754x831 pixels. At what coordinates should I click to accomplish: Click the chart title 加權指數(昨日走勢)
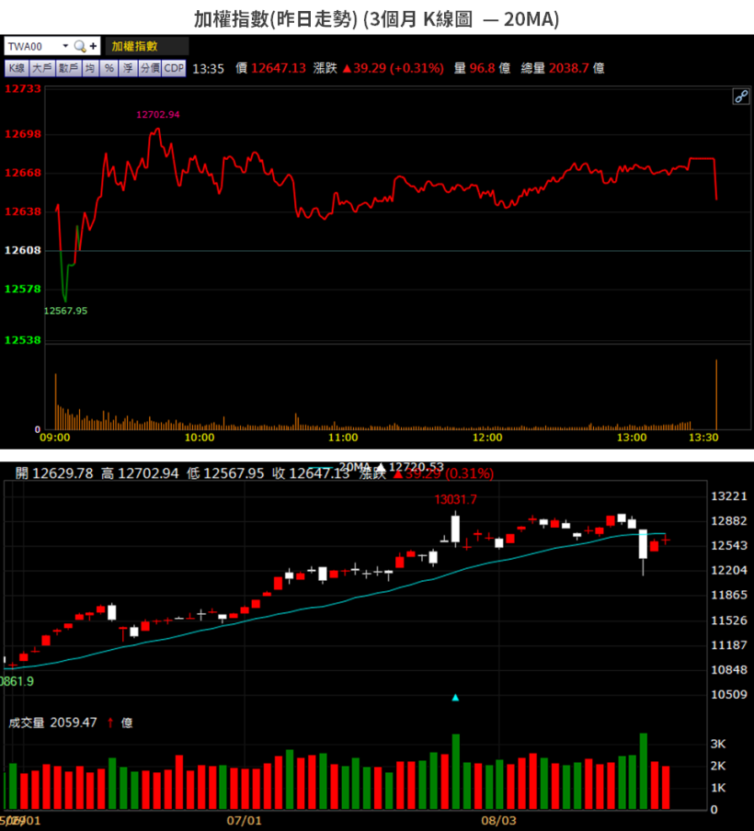(276, 19)
